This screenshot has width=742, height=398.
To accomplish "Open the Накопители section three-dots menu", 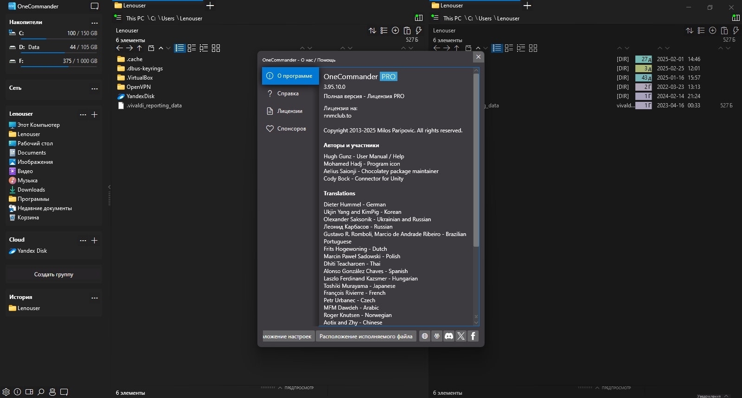I will [95, 23].
